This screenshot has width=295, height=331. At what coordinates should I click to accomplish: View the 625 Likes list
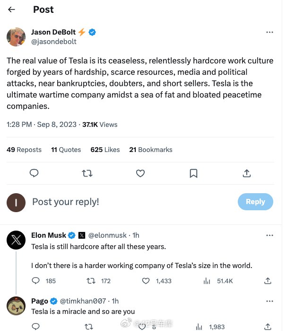coord(105,150)
